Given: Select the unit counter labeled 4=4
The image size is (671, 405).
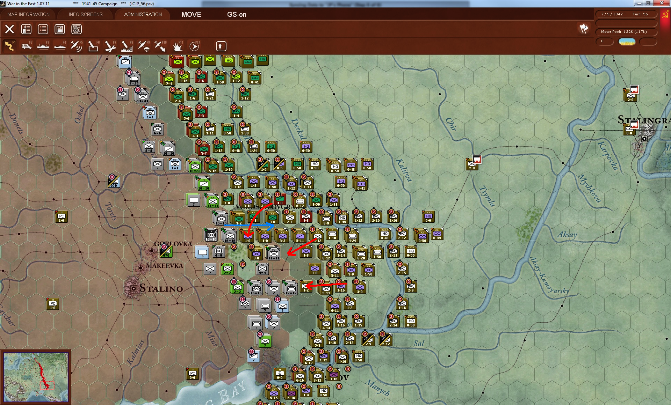Looking at the screenshot, I should 262,269.
